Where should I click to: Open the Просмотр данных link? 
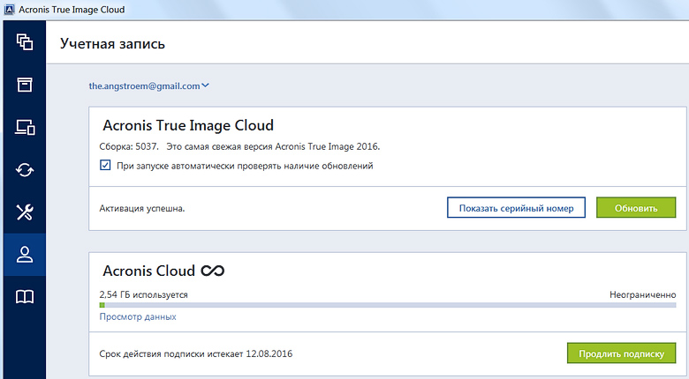[x=138, y=316]
